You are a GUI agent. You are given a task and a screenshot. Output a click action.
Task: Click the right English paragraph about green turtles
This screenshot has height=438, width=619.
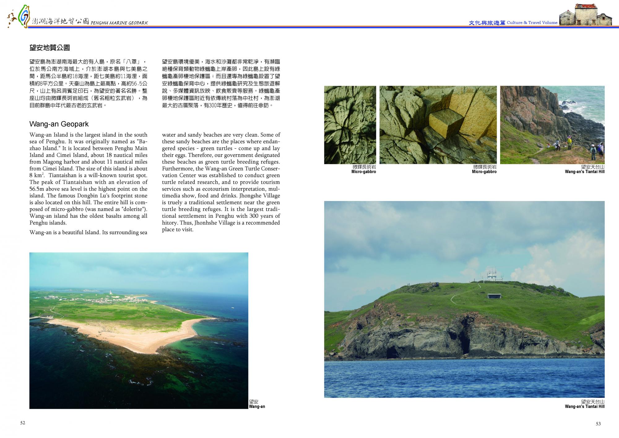coord(221,182)
